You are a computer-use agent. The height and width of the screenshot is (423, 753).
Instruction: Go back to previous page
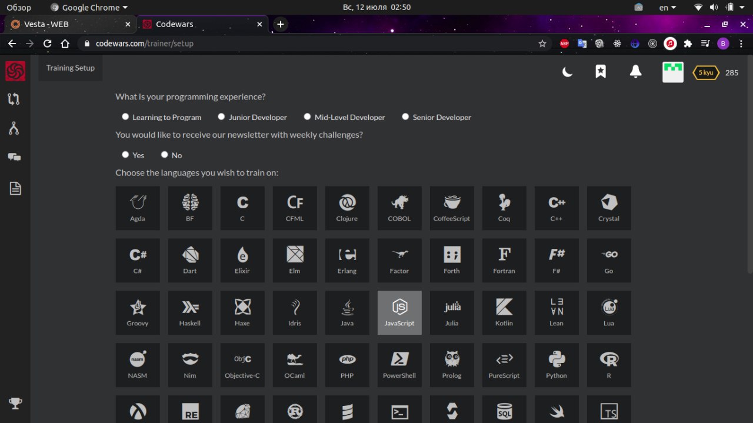pyautogui.click(x=12, y=44)
